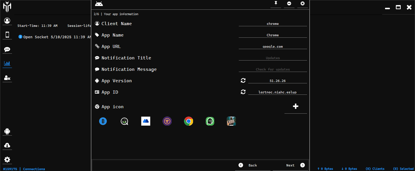This screenshot has width=415, height=171.
Task: Select the purple Pi coin thumbnail
Action: (x=167, y=121)
